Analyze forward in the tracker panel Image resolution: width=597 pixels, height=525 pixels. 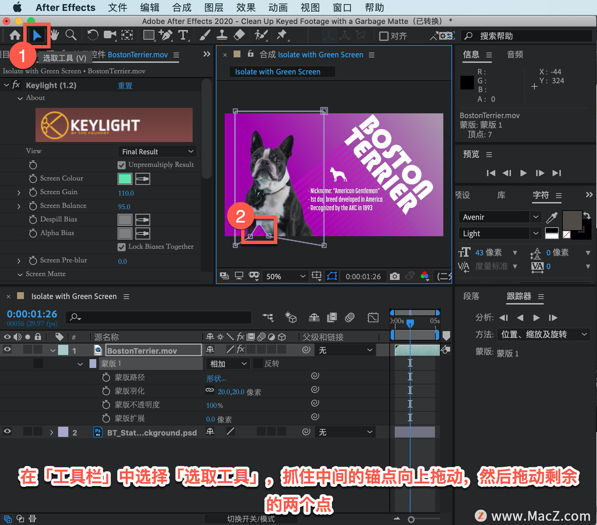(x=536, y=318)
